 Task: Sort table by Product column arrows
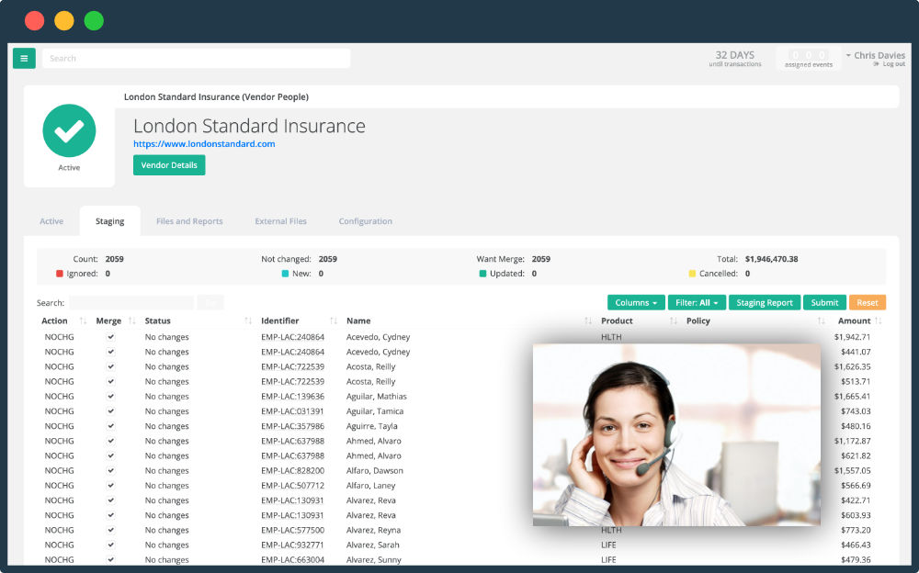point(674,321)
